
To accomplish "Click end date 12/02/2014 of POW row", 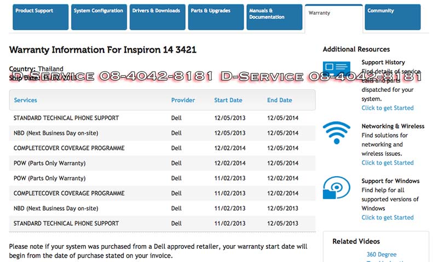I will coord(283,178).
